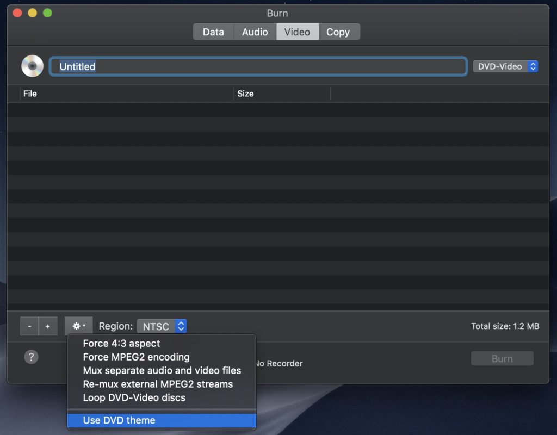Viewport: 557px width, 435px height.
Task: Open the DVD-Video format dropdown
Action: (505, 66)
